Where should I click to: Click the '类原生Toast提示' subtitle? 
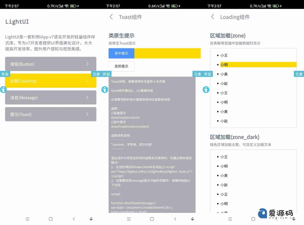[122, 43]
